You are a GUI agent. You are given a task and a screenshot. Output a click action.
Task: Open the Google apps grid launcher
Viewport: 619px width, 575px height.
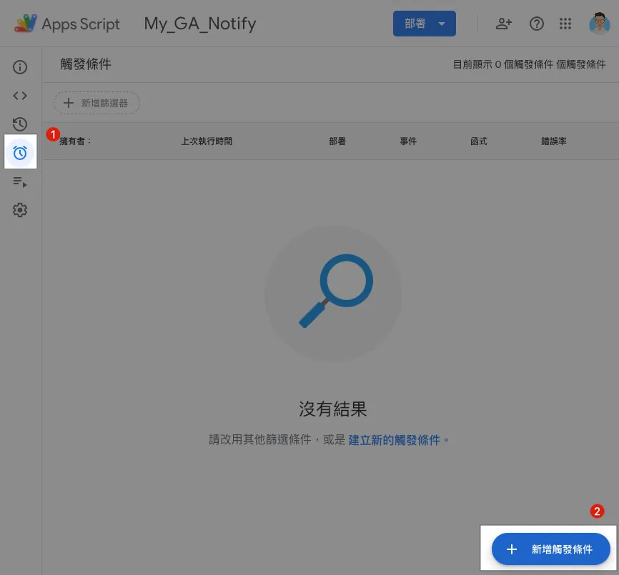tap(565, 24)
